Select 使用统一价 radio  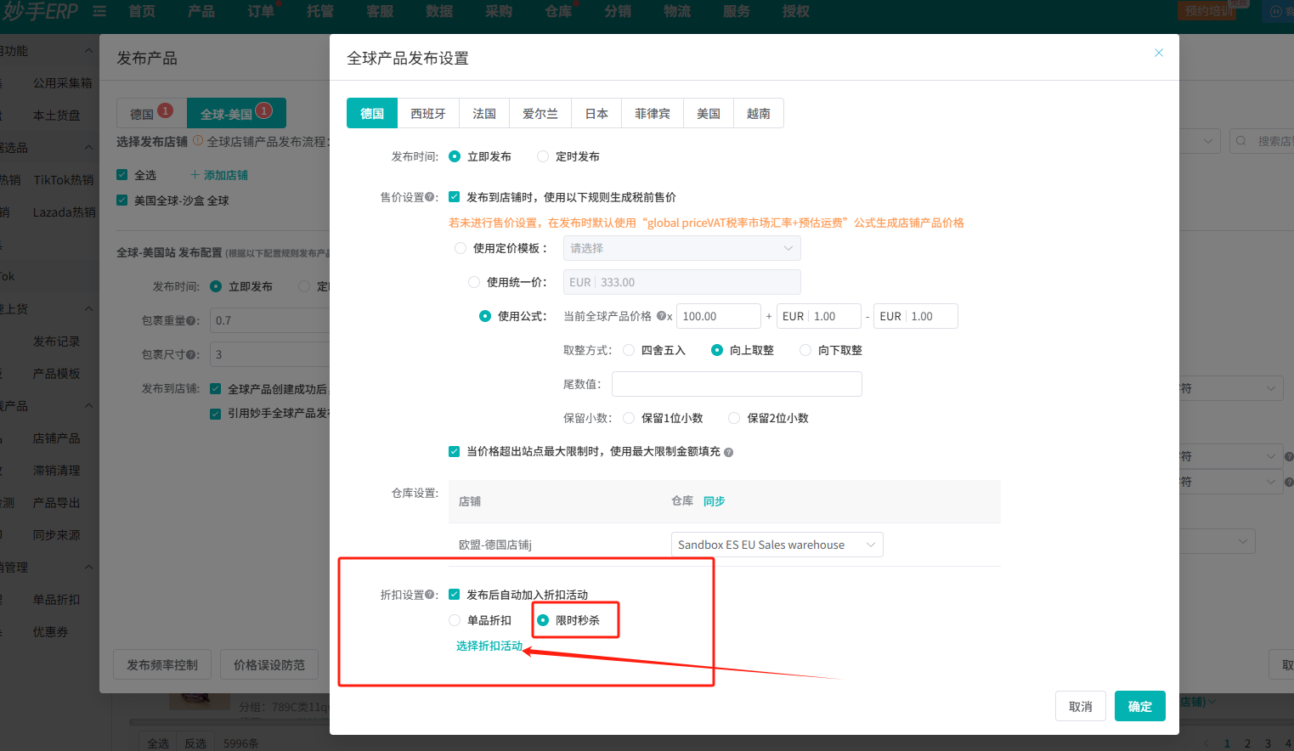click(474, 282)
